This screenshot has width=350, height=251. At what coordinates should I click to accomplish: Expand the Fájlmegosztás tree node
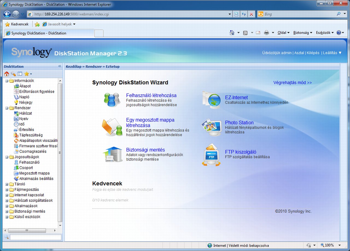7,190
